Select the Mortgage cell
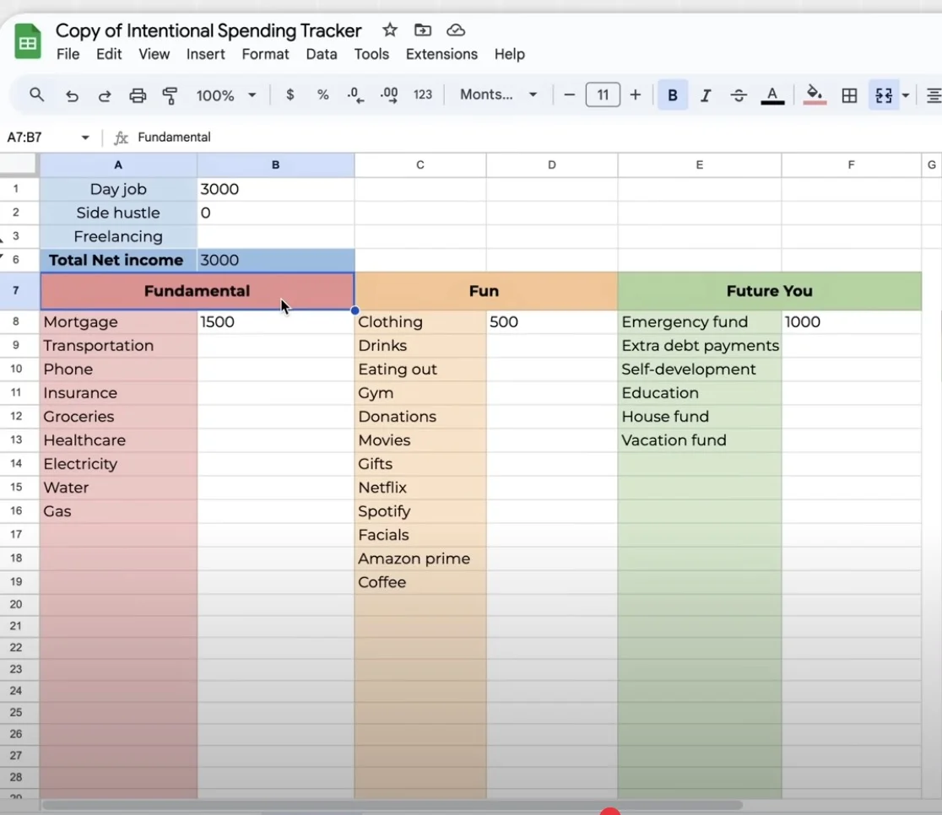Viewport: 942px width, 815px height. (118, 322)
